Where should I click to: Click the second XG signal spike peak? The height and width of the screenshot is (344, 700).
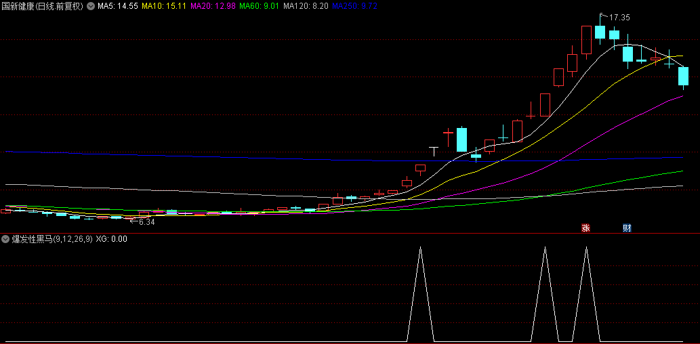point(545,246)
